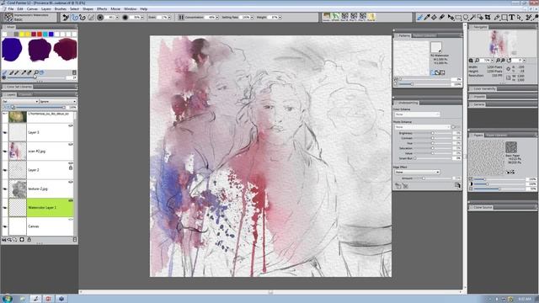The image size is (539, 303).
Task: Click the layer mask icon in Layers footer
Action: coord(22,239)
